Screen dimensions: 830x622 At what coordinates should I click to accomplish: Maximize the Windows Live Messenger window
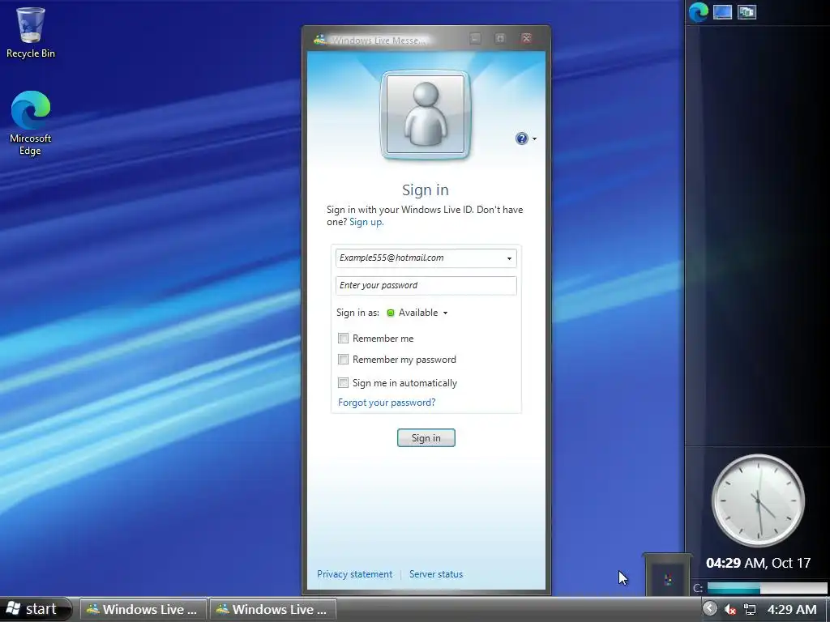point(500,39)
